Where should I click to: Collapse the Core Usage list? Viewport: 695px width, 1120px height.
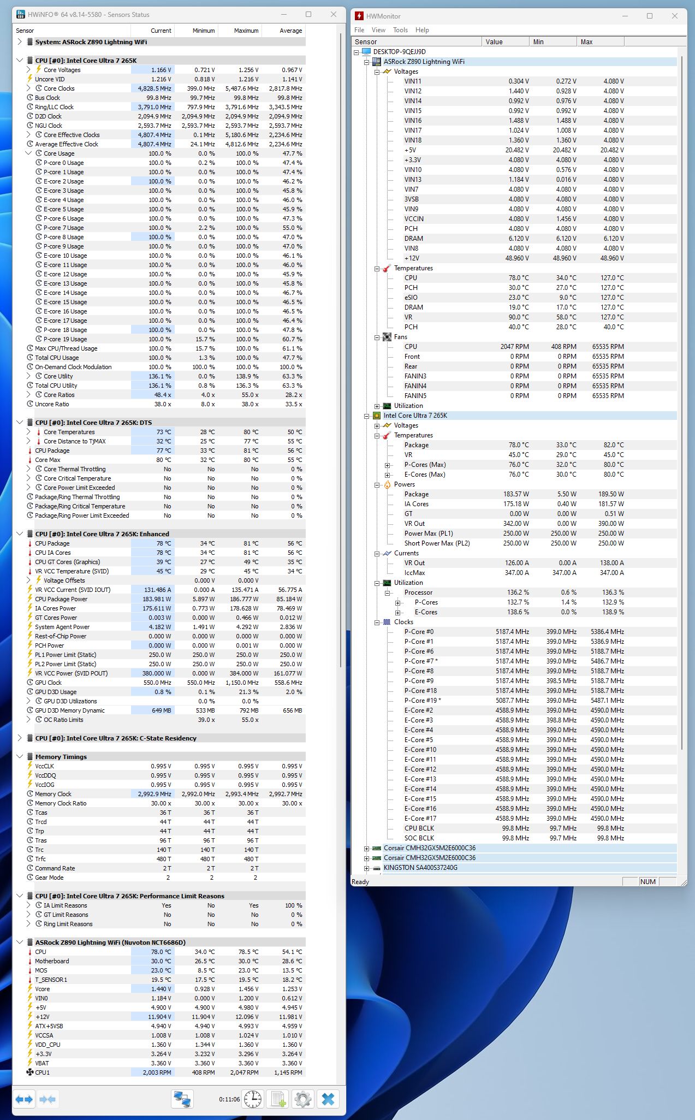coord(28,153)
